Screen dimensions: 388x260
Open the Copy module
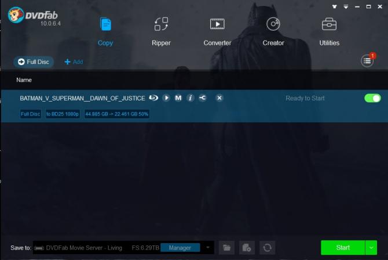[x=105, y=31]
